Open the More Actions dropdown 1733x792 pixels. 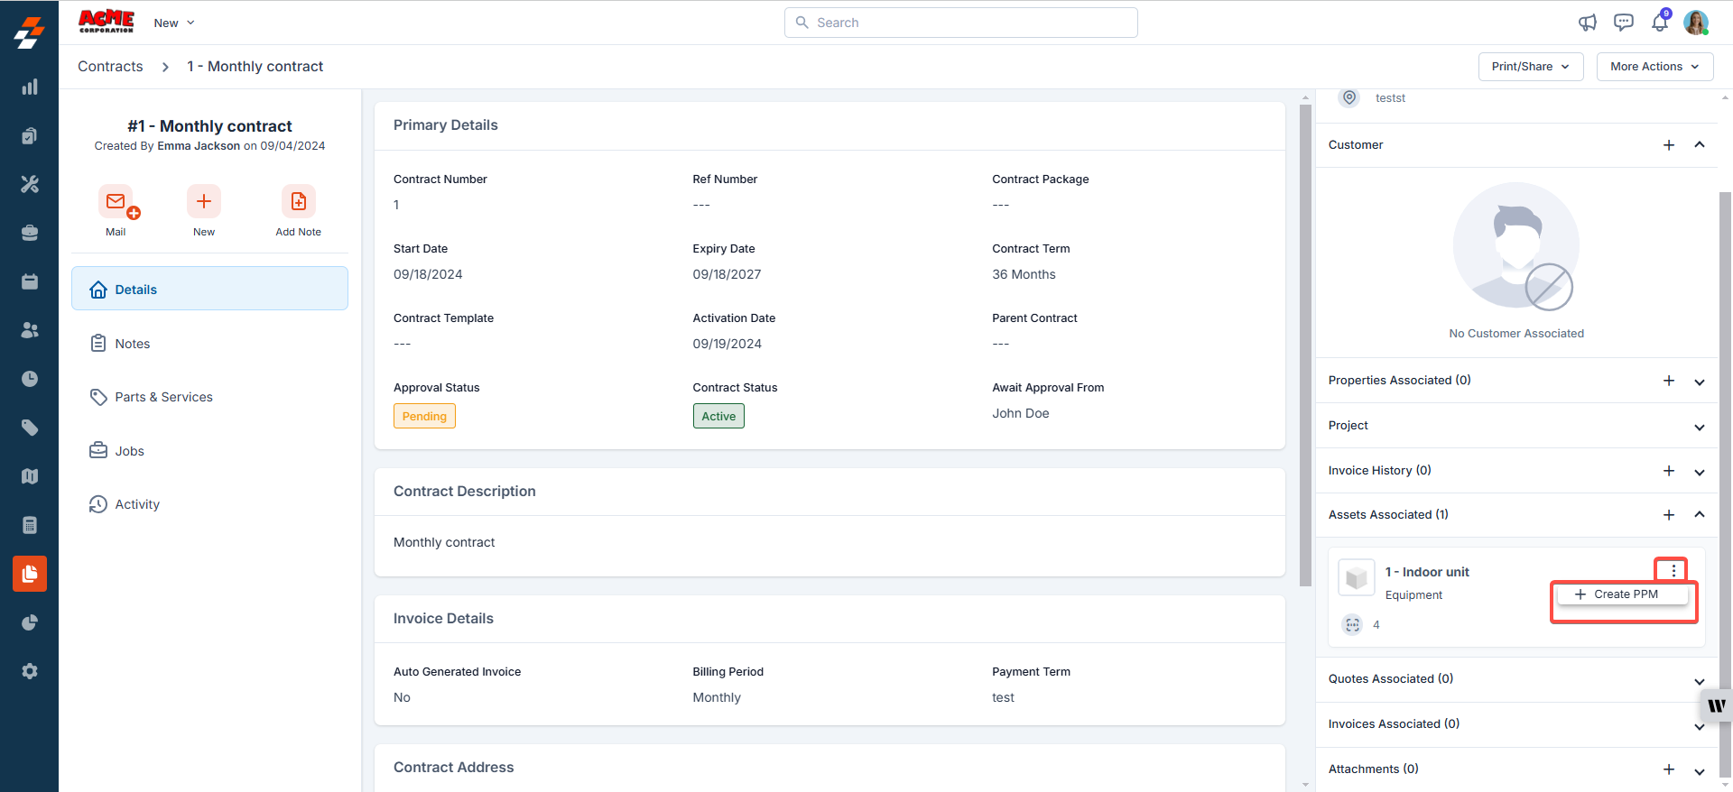pos(1654,67)
